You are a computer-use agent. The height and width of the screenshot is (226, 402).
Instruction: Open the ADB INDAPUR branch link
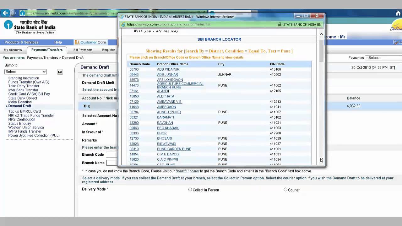[x=168, y=69]
